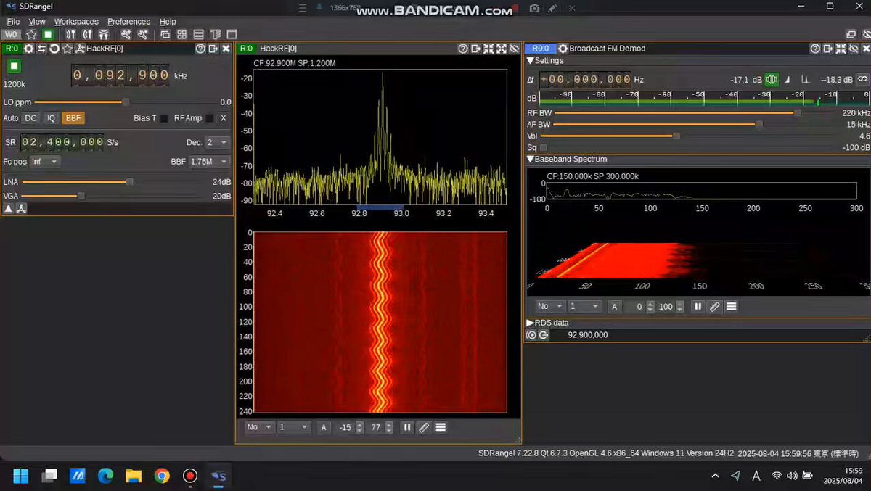The height and width of the screenshot is (491, 871).
Task: Click the sample rate dial 02,400,000
Action: 62,142
